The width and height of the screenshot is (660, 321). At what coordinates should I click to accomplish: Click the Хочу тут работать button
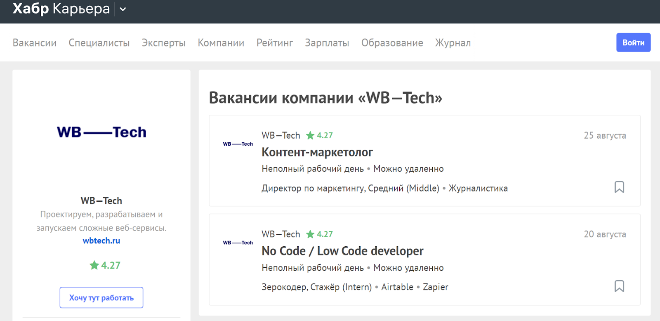click(x=101, y=297)
